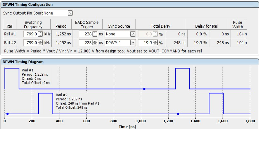
Task: Click the 1,000 tick label on time axis
Action: coord(141,121)
